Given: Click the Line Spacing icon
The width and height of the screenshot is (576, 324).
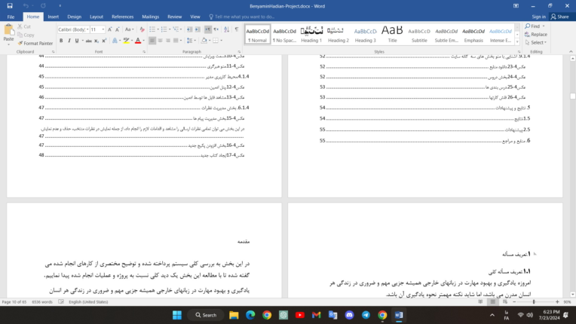Looking at the screenshot, I should coord(189,41).
